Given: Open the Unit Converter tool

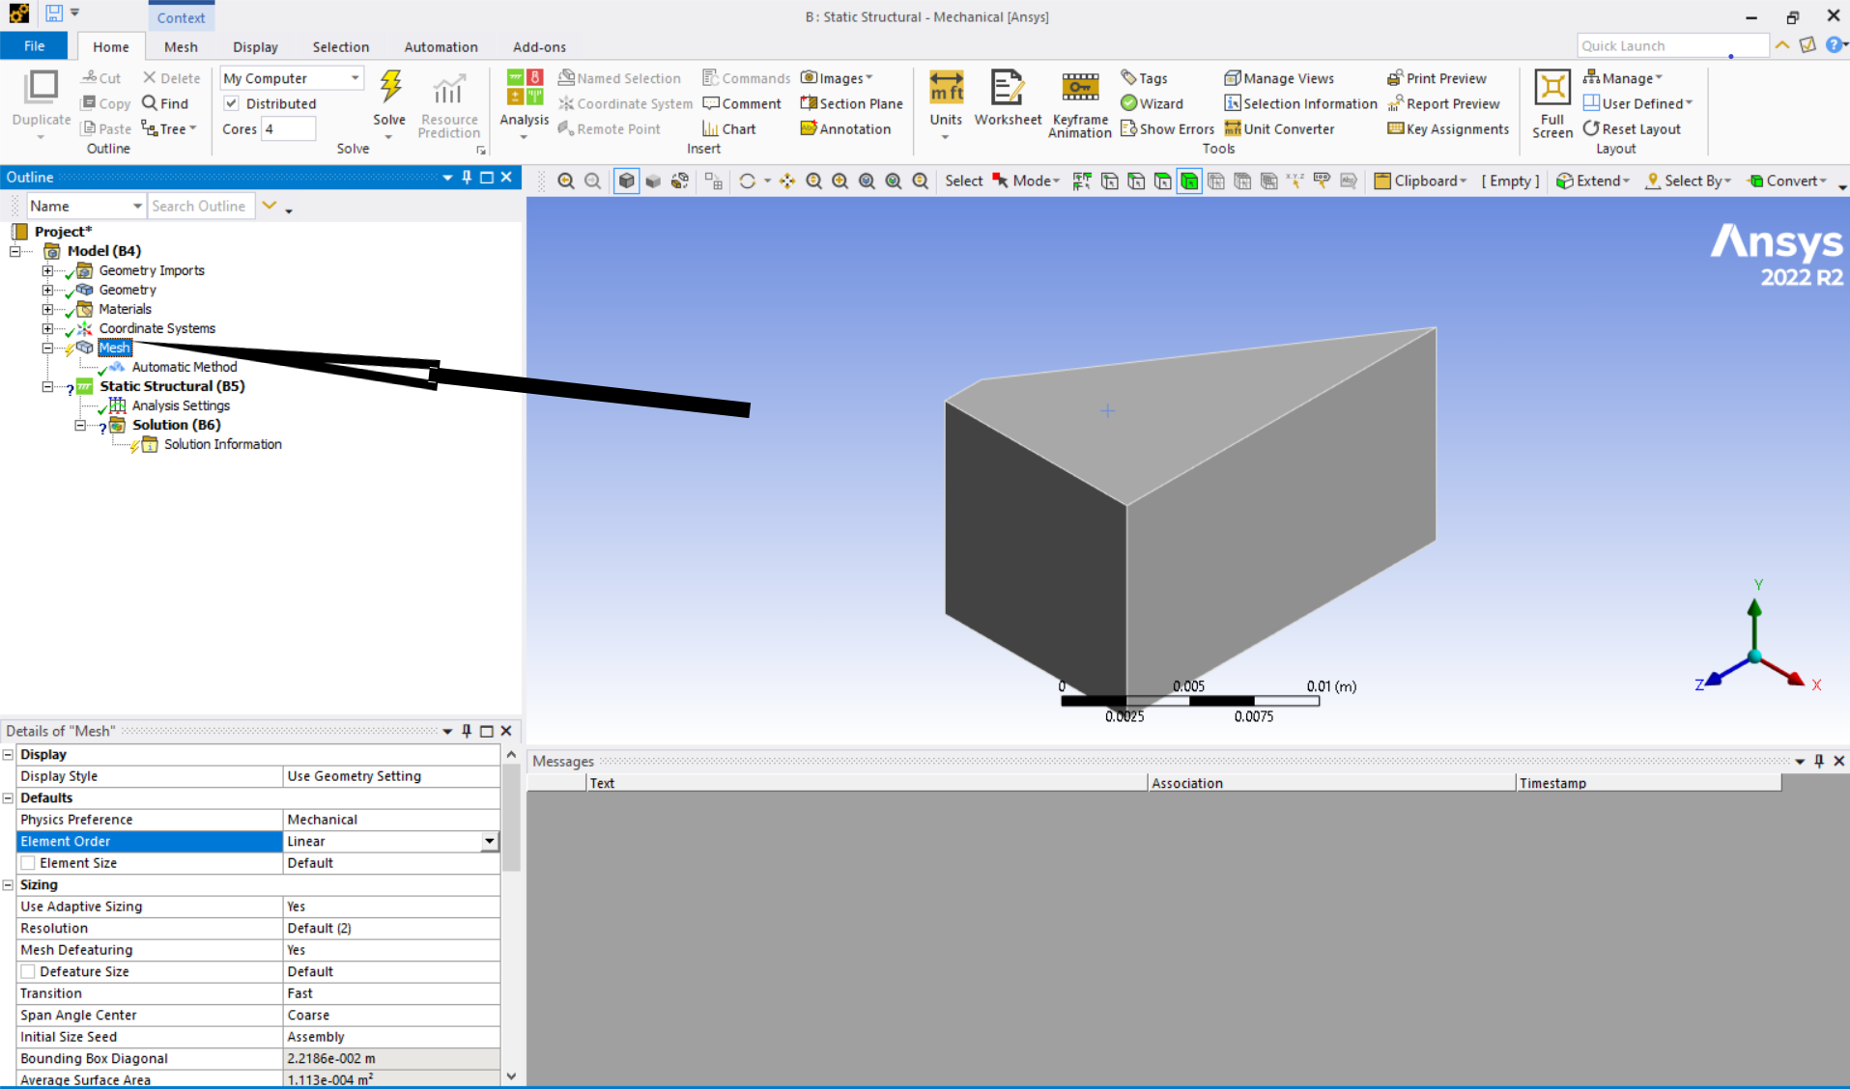Looking at the screenshot, I should click(1279, 128).
